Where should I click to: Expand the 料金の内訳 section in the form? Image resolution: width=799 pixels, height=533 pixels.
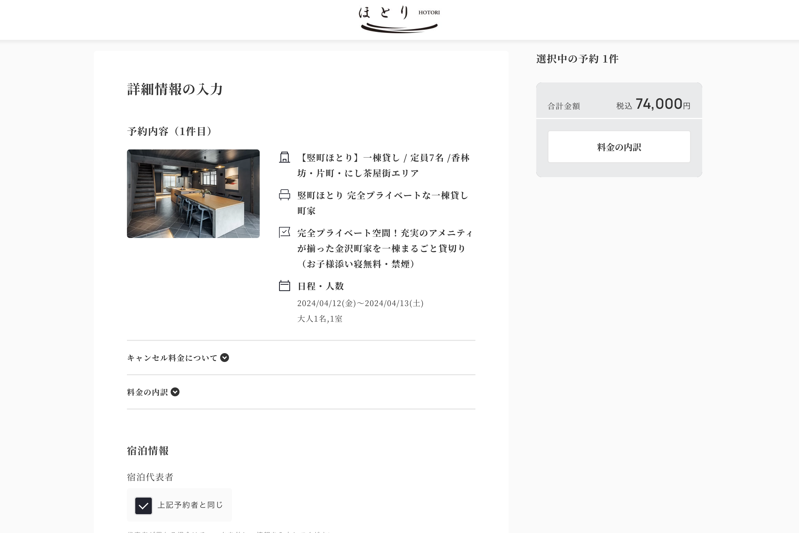coord(175,392)
